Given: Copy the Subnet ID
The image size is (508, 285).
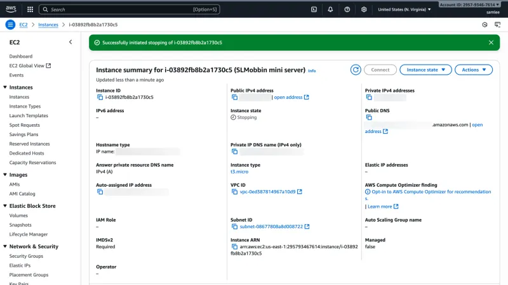Looking at the screenshot, I should 234,227.
